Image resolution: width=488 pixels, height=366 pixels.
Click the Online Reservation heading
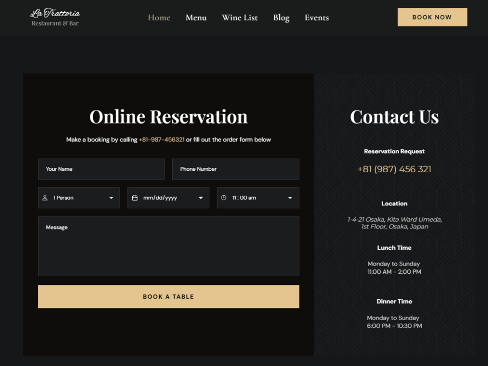point(168,117)
